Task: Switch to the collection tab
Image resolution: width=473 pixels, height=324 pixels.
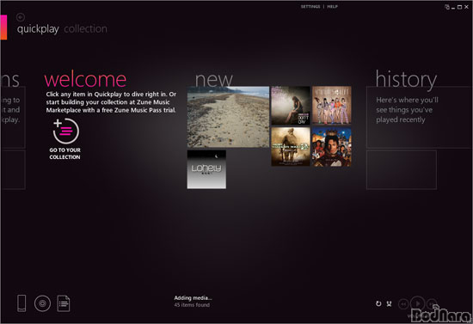Action: coord(85,29)
